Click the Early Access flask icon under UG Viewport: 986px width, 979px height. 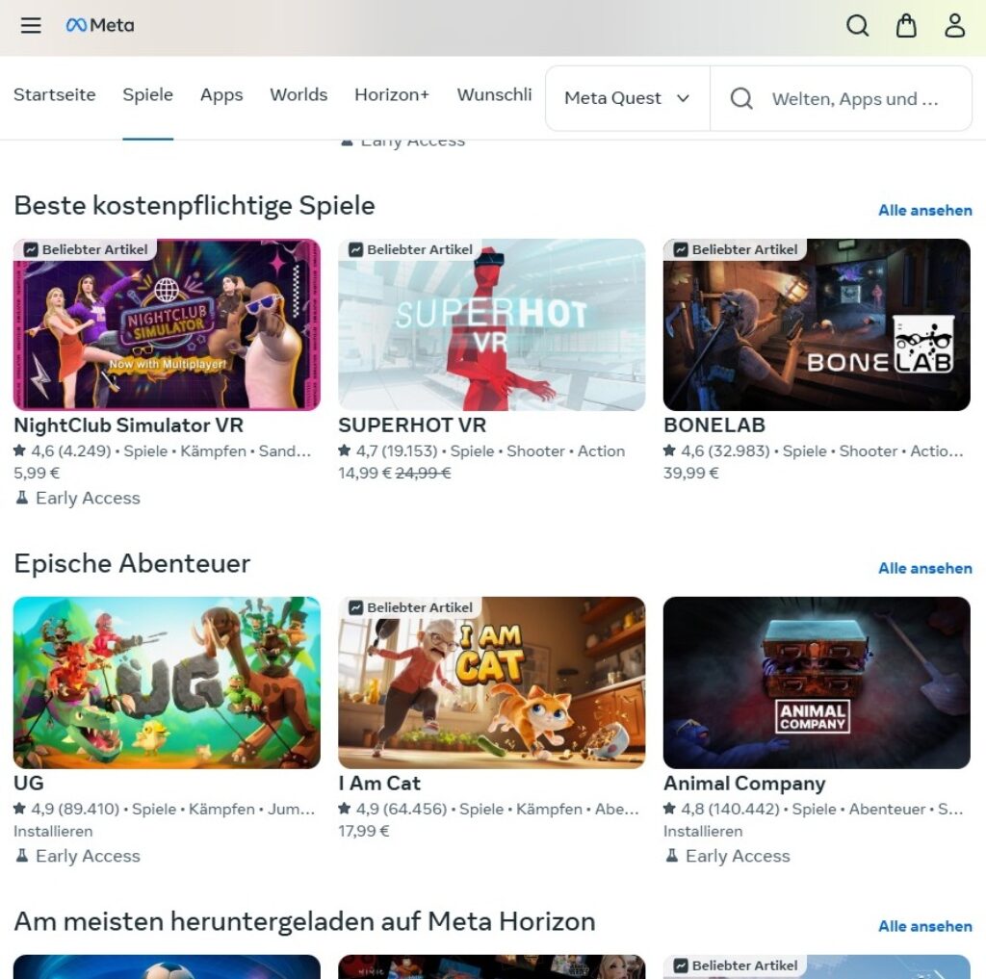pyautogui.click(x=22, y=856)
